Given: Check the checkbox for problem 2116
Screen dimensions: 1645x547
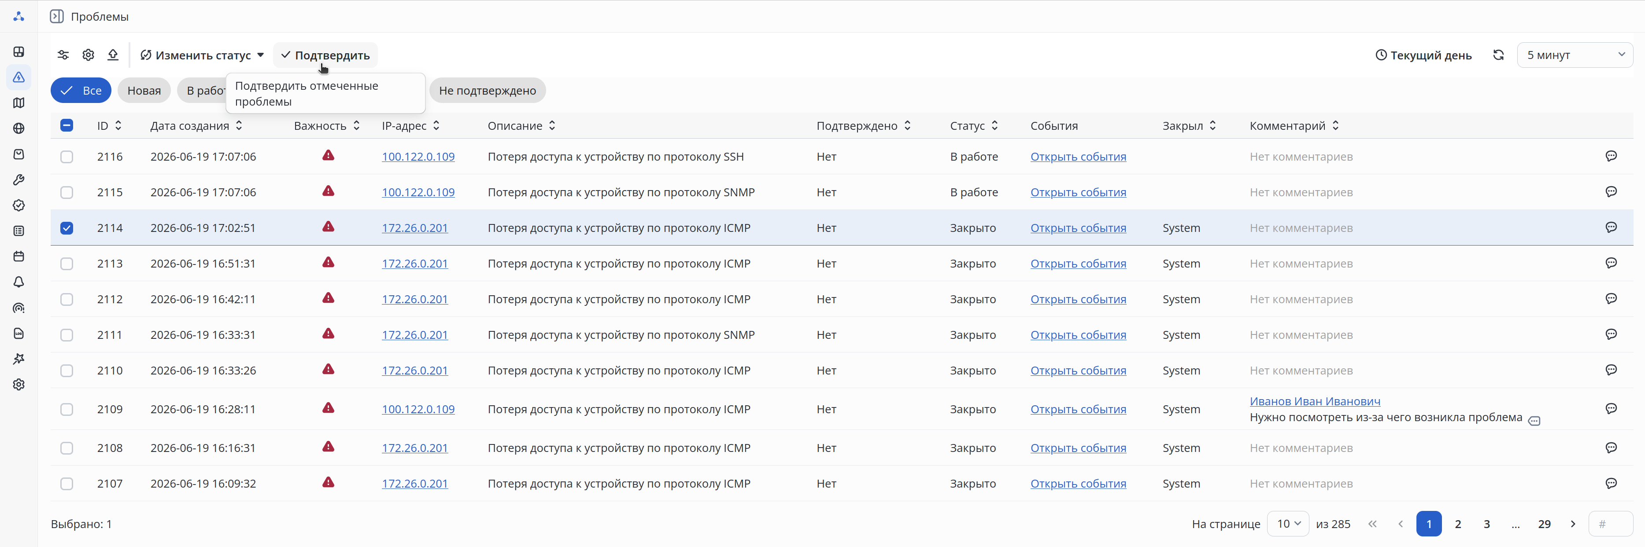Looking at the screenshot, I should point(67,156).
